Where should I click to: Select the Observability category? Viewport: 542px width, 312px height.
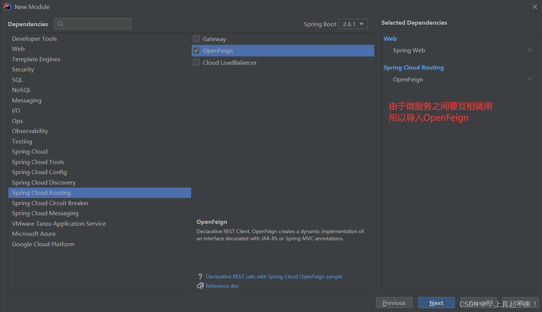(x=100, y=131)
